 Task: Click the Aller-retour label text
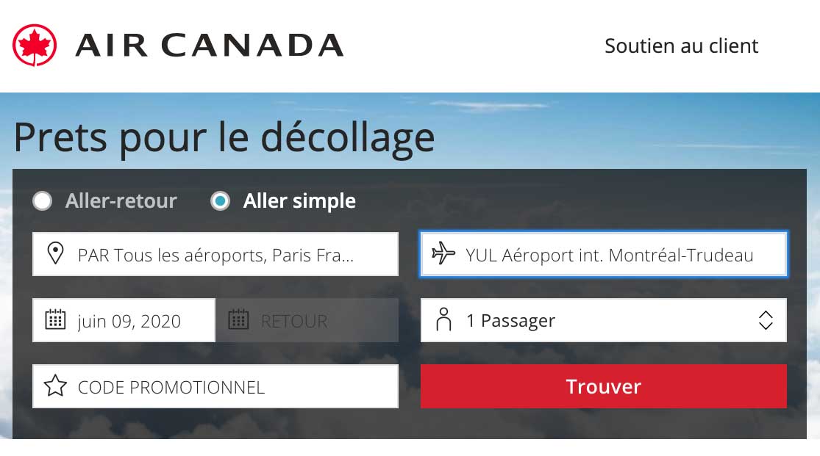tap(121, 201)
